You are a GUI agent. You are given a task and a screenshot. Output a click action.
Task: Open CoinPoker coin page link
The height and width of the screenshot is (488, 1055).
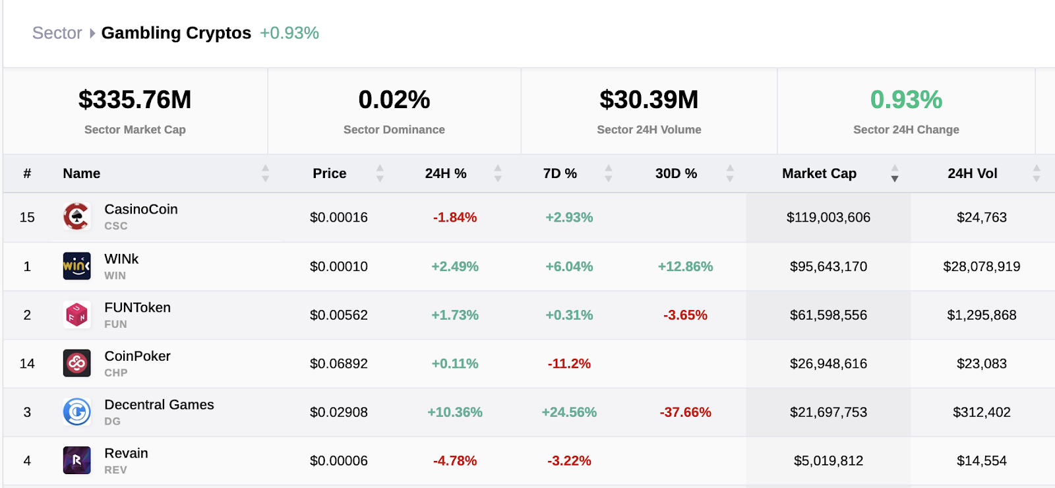click(x=137, y=356)
